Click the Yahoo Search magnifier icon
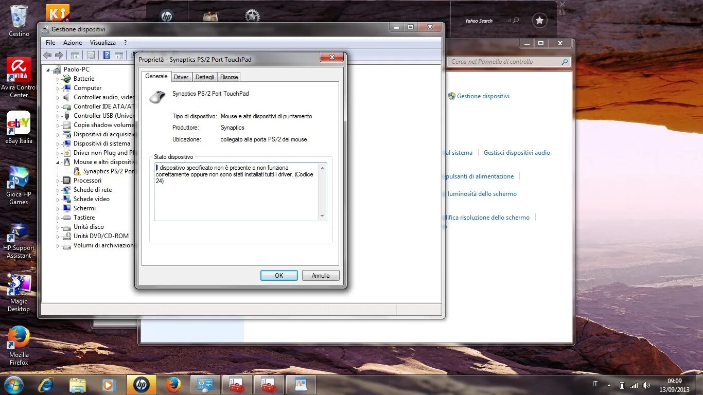The height and width of the screenshot is (395, 703). pos(516,21)
